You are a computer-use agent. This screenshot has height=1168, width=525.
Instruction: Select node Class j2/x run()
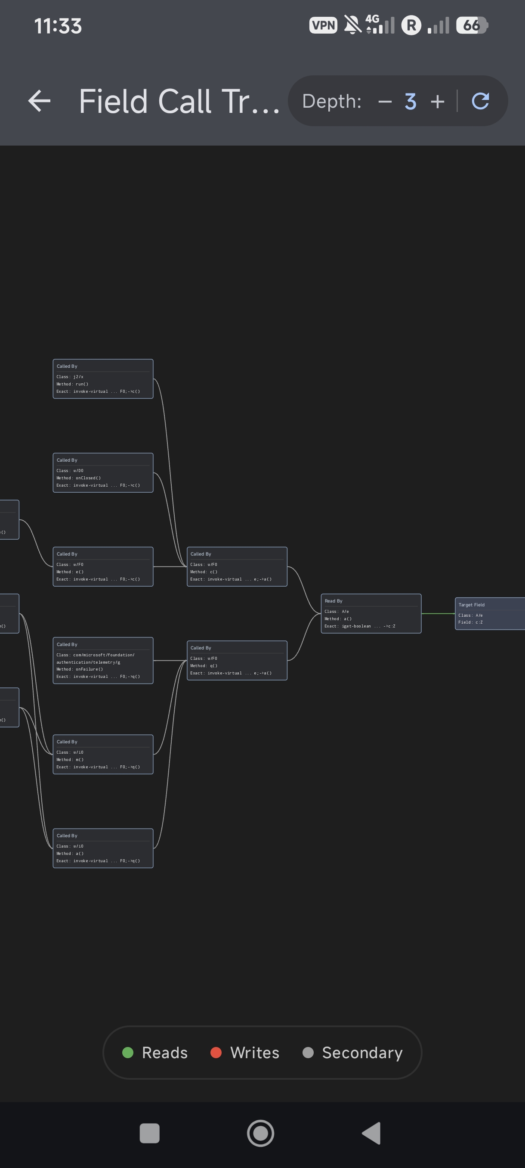(103, 379)
